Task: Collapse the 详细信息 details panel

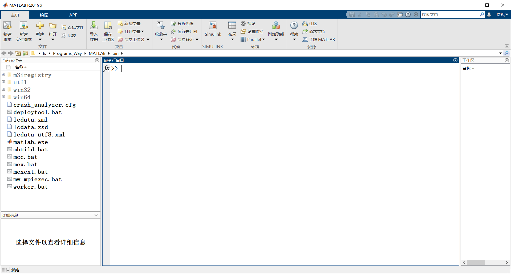Action: pyautogui.click(x=96, y=215)
